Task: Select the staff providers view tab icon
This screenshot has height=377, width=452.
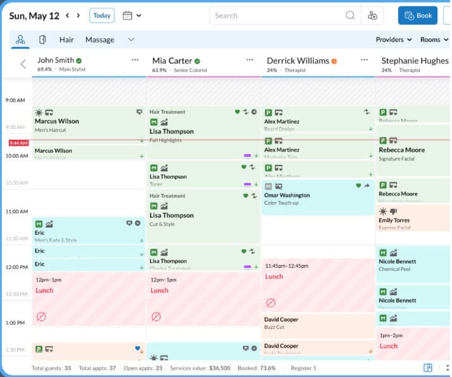Action: (21, 40)
